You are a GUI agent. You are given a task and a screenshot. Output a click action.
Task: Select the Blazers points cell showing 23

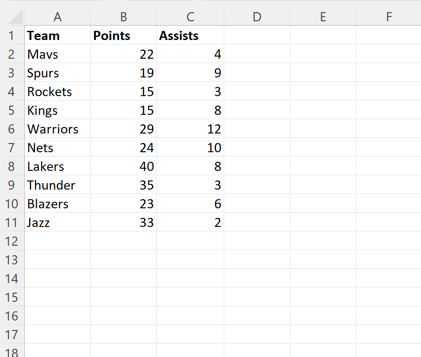pyautogui.click(x=123, y=204)
